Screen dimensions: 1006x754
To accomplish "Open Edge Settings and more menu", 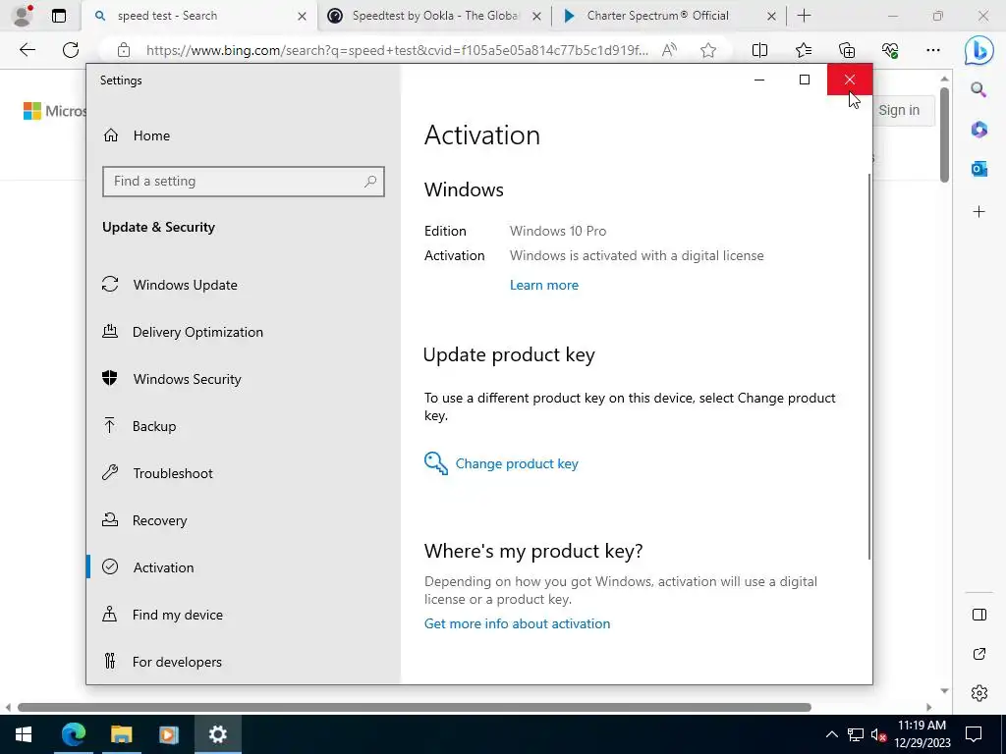I will [x=933, y=50].
